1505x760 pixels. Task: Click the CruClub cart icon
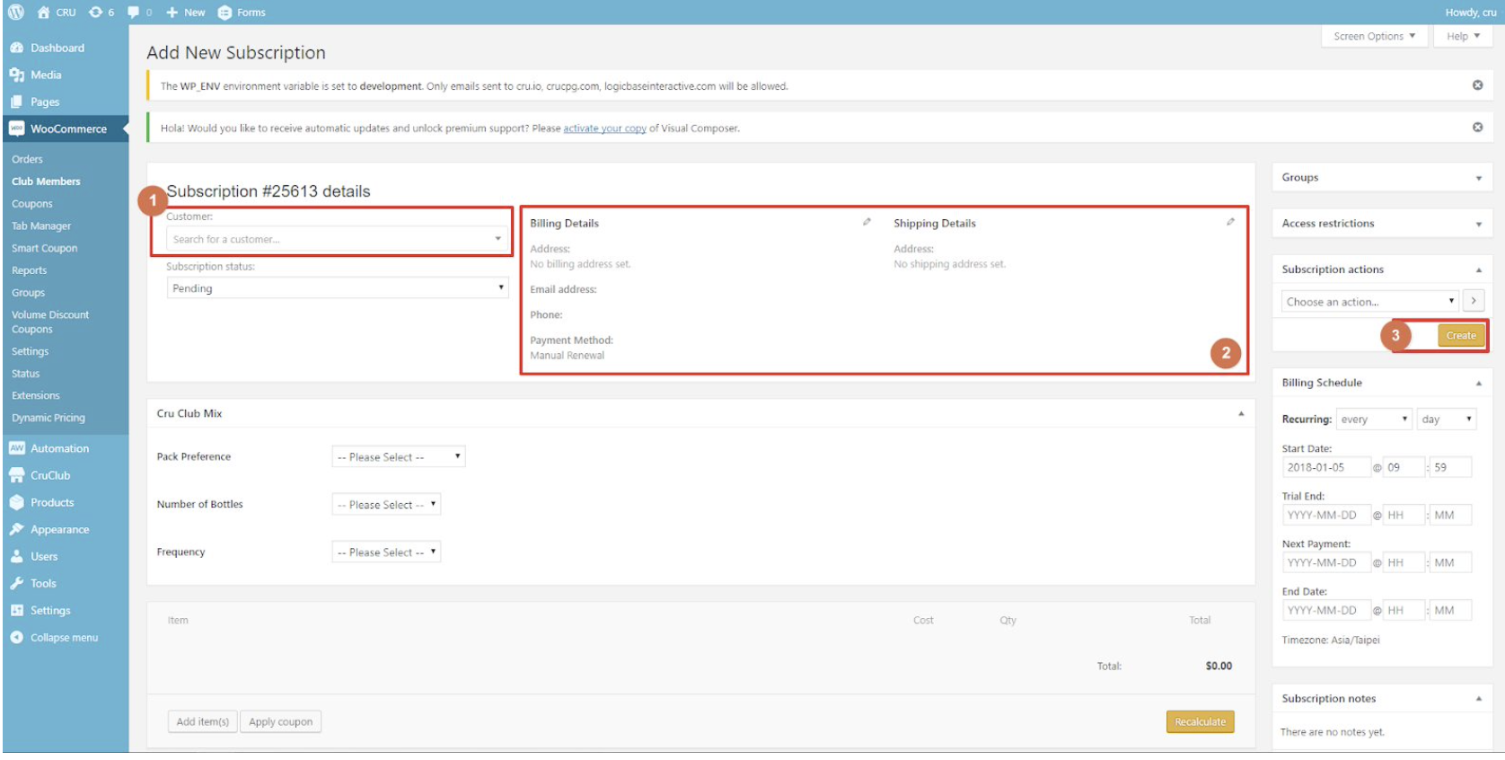click(x=16, y=475)
